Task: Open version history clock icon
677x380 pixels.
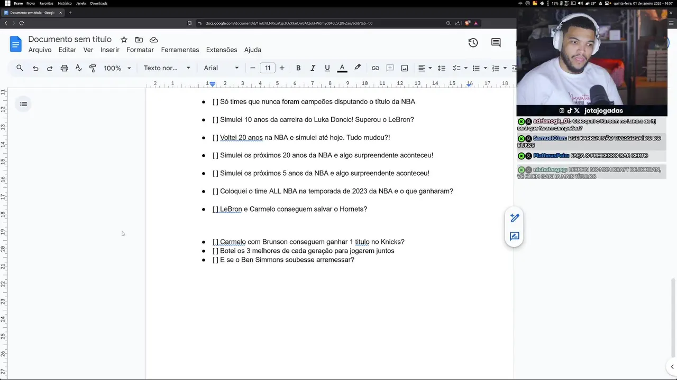Action: pos(473,43)
